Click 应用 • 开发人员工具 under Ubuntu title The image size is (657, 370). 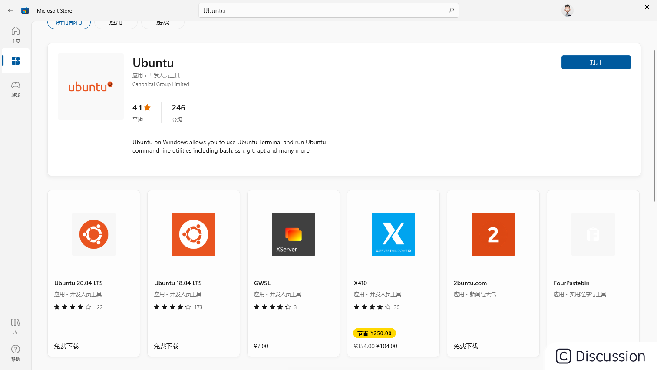point(156,76)
